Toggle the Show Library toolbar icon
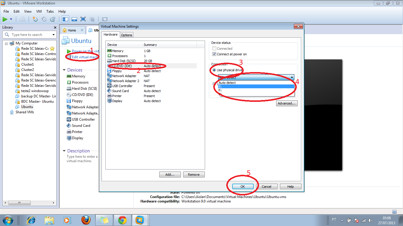The image size is (403, 226). [65, 19]
